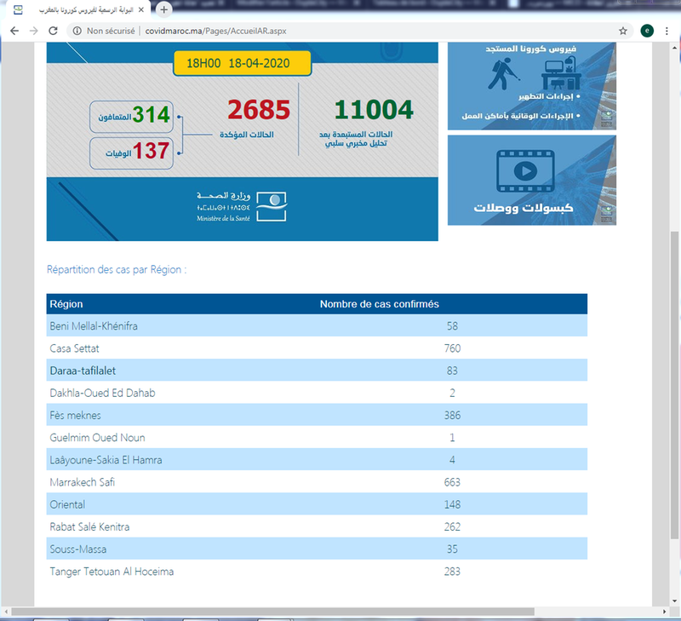The width and height of the screenshot is (681, 621).
Task: Reload the page with the refresh icon
Action: [x=54, y=31]
